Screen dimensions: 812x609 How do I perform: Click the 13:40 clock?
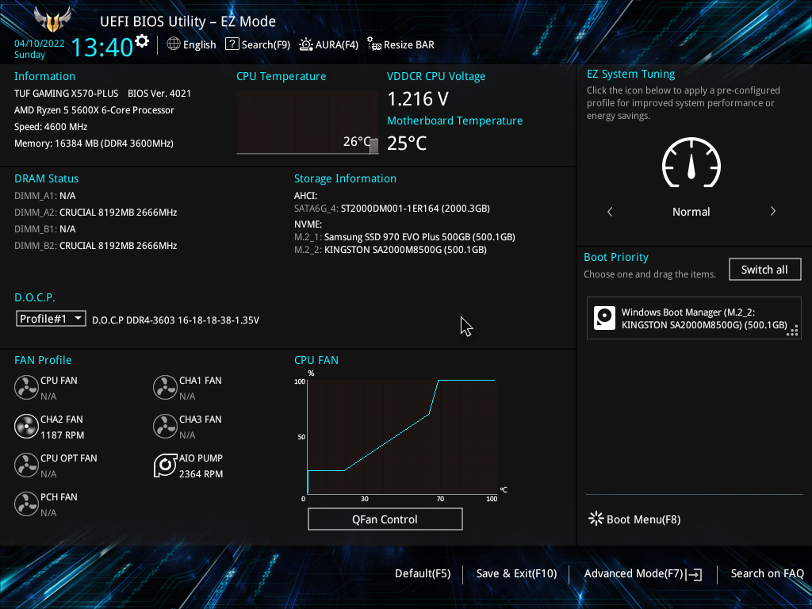[102, 47]
